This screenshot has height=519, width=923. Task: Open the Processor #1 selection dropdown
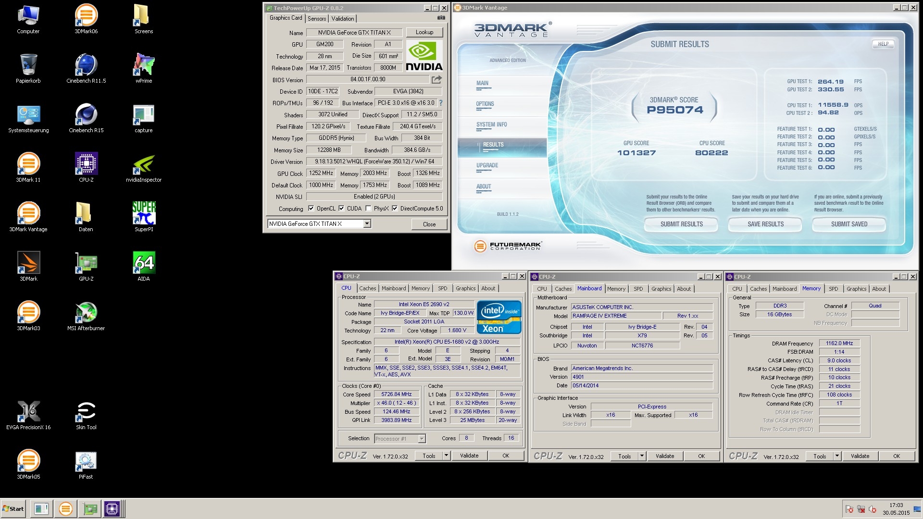[422, 438]
